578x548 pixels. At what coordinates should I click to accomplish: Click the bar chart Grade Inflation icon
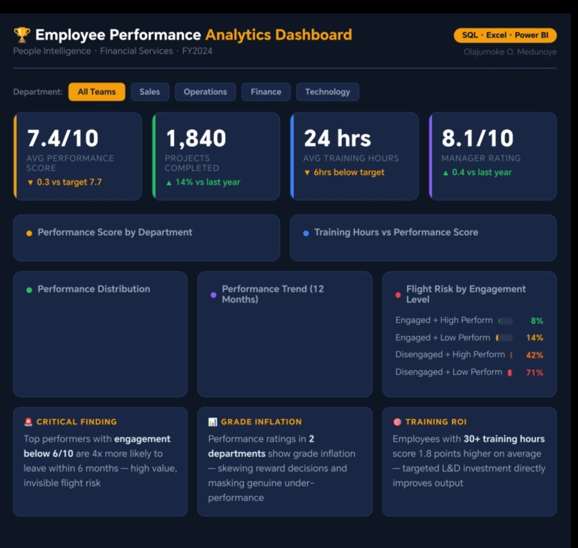click(212, 422)
